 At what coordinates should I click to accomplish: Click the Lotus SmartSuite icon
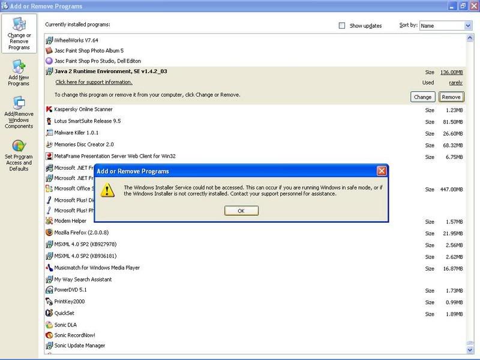[49, 121]
